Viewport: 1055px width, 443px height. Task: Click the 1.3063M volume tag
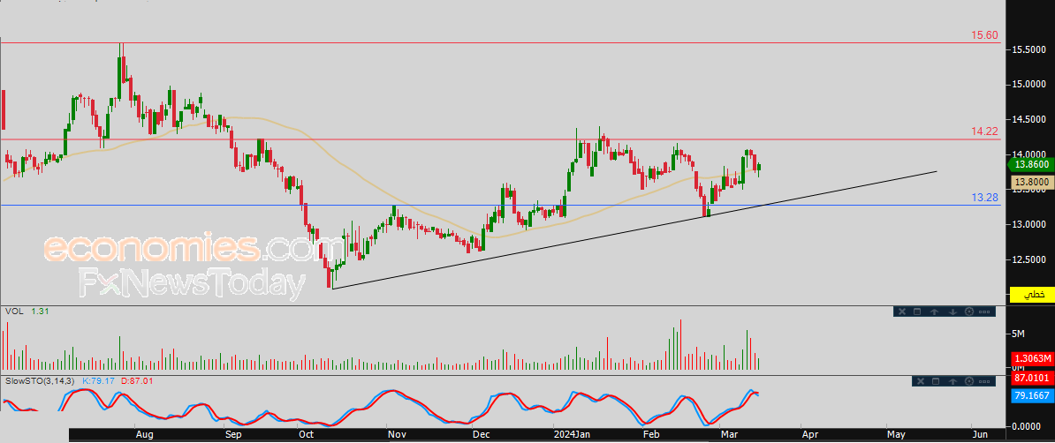click(x=1033, y=359)
